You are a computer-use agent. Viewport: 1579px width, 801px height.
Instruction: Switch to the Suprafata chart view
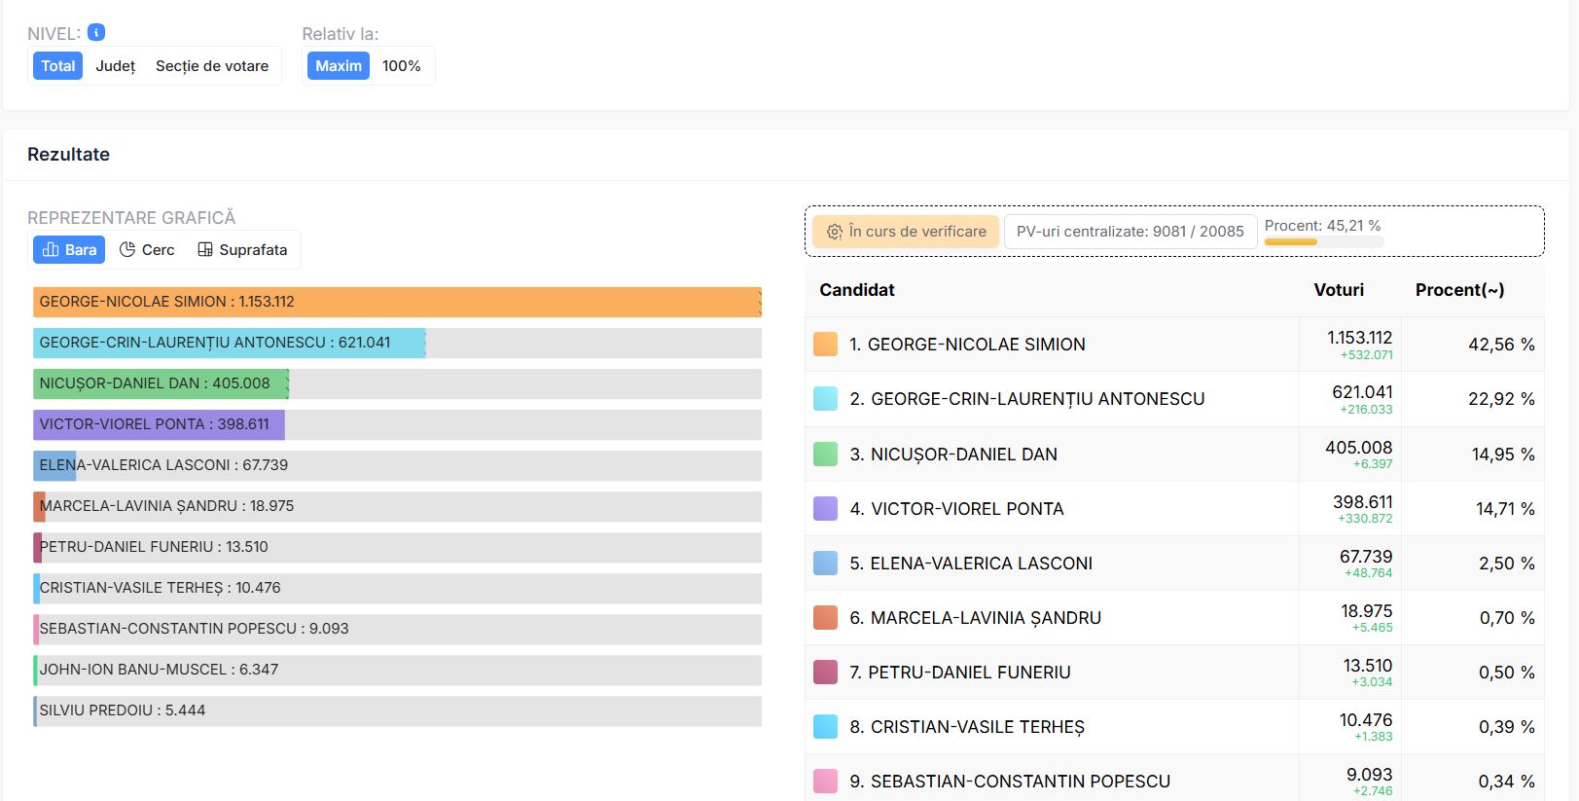pyautogui.click(x=243, y=250)
